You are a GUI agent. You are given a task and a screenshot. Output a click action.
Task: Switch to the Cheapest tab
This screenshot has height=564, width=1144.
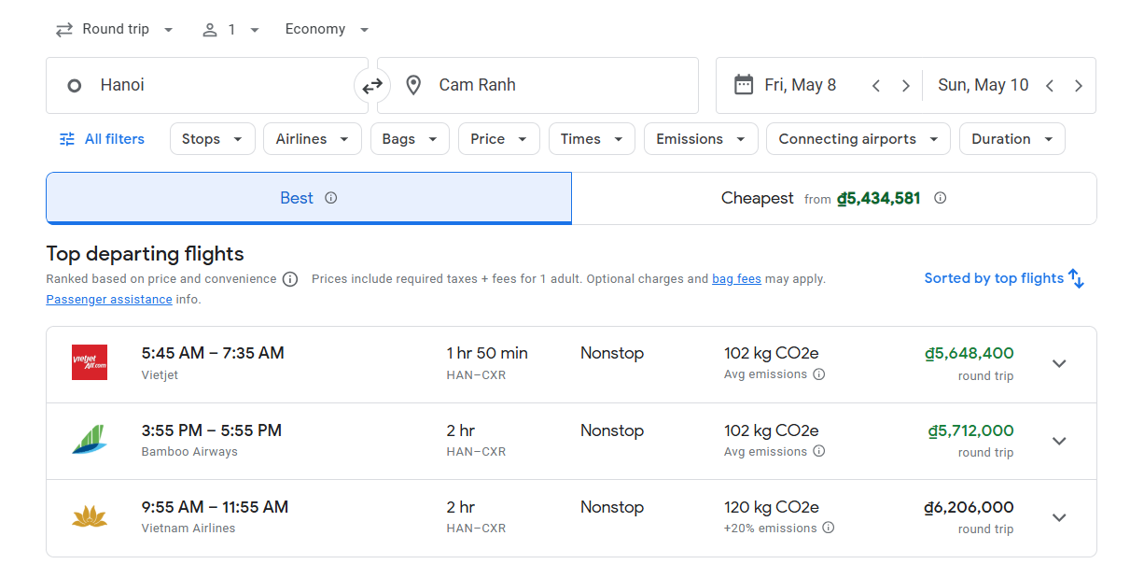pos(833,198)
